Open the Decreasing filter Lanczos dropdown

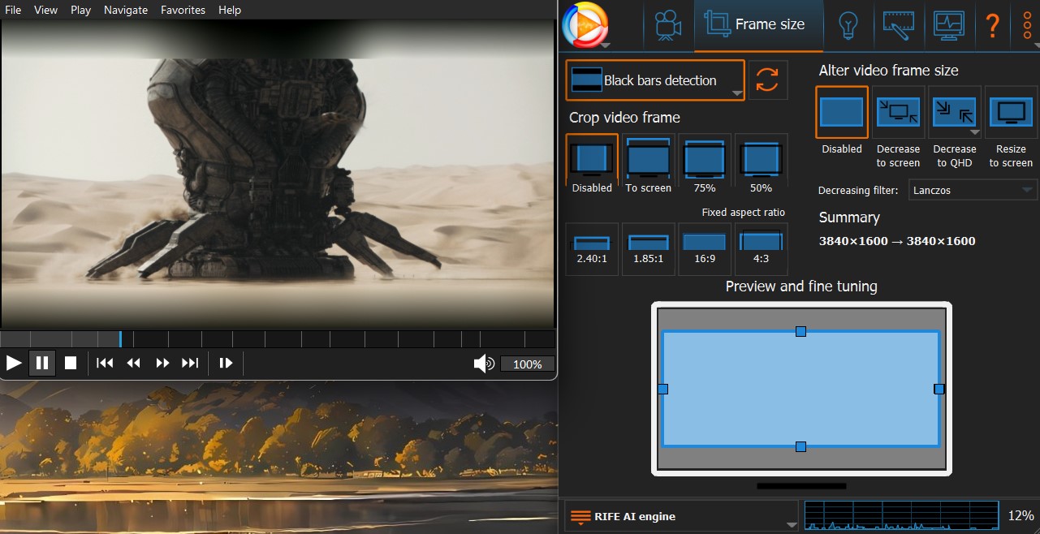973,190
